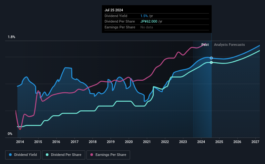Click the 2014 x-axis year label
The width and height of the screenshot is (265, 164).
[20, 142]
